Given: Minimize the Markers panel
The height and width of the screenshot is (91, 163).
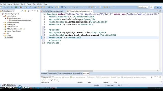Looking at the screenshot, I should [x=157, y=77].
